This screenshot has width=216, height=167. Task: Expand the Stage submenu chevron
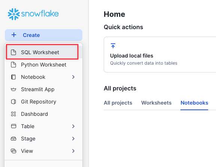click(x=73, y=139)
